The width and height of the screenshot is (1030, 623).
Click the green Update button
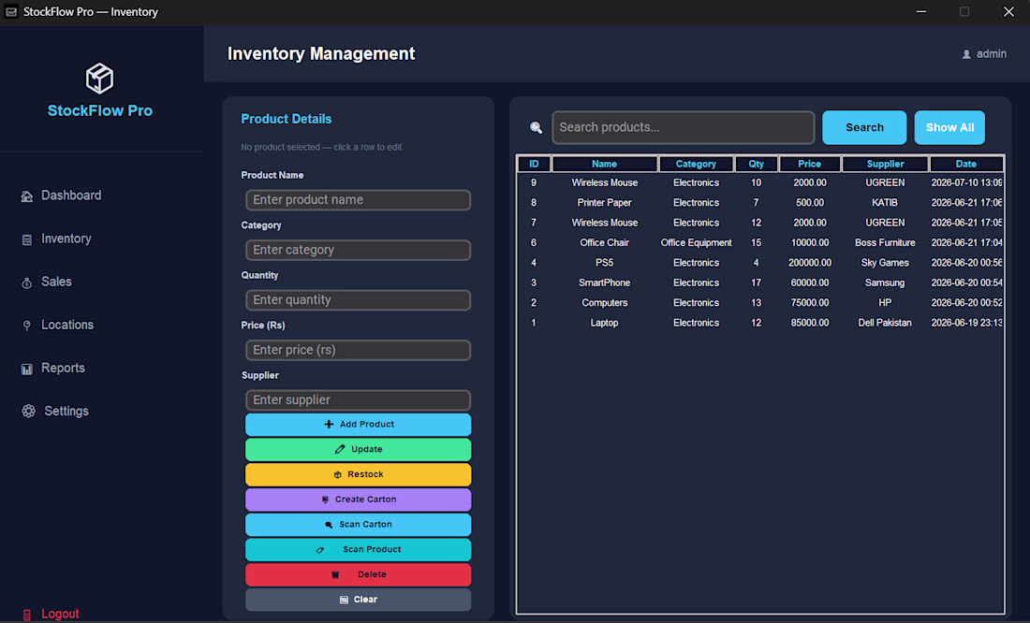[358, 450]
